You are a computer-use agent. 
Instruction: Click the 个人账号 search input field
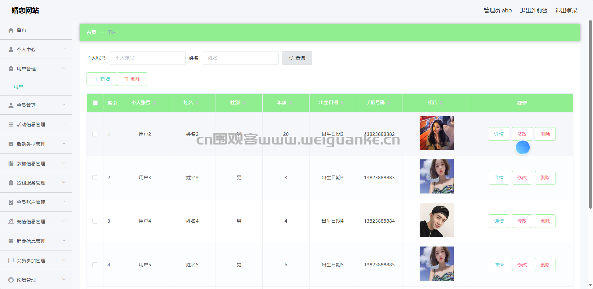tap(148, 58)
